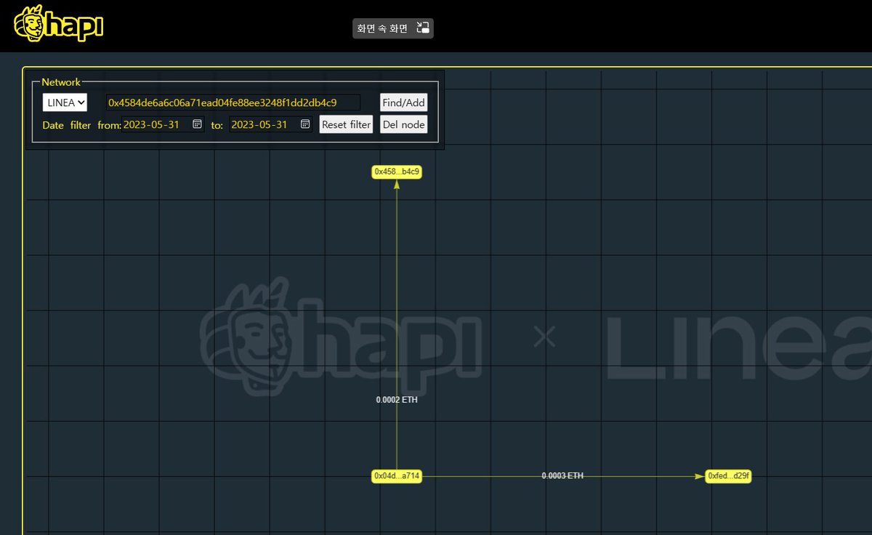The width and height of the screenshot is (872, 535).
Task: Click the Reset filter button
Action: point(347,124)
